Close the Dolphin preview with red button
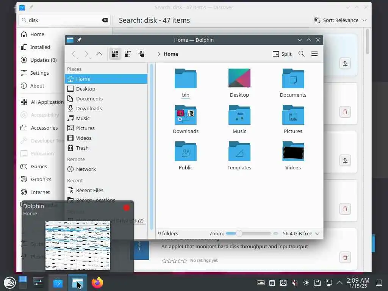Image resolution: width=388 pixels, height=291 pixels. pyautogui.click(x=127, y=208)
